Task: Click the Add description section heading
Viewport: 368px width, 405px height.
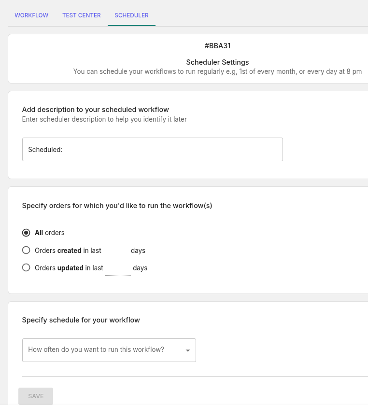Action: coord(96,110)
